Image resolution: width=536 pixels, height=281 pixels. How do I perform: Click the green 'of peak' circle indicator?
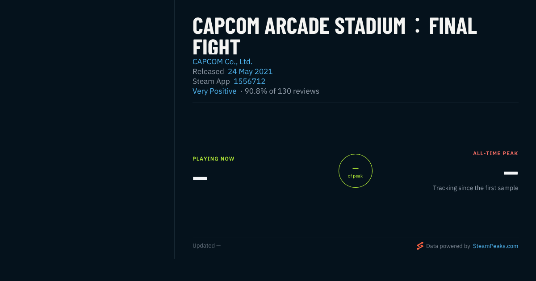click(356, 171)
